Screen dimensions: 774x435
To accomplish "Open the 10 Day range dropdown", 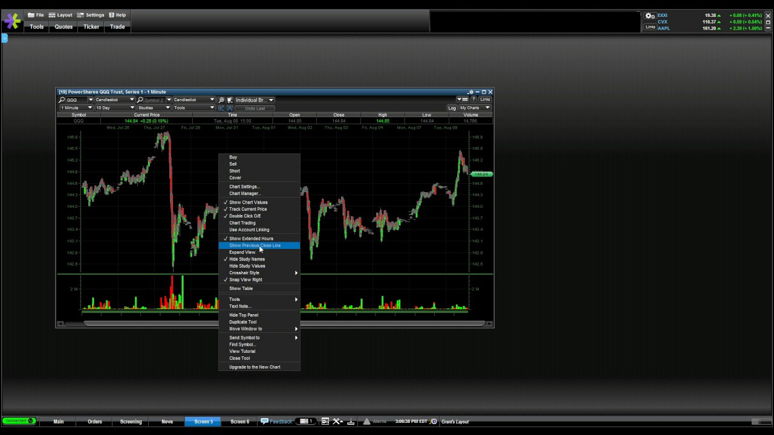I will [x=114, y=108].
